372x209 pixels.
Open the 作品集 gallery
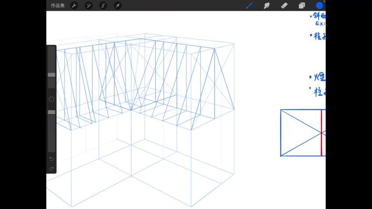(58, 5)
